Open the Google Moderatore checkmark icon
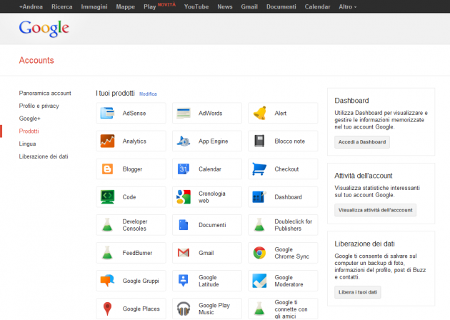 pos(259,281)
